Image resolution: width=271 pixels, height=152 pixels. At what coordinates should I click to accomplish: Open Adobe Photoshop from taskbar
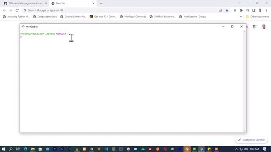pyautogui.click(x=69, y=149)
